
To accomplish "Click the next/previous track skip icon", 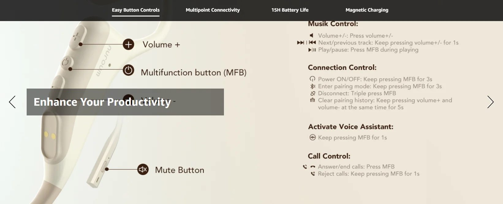I will 306,43.
